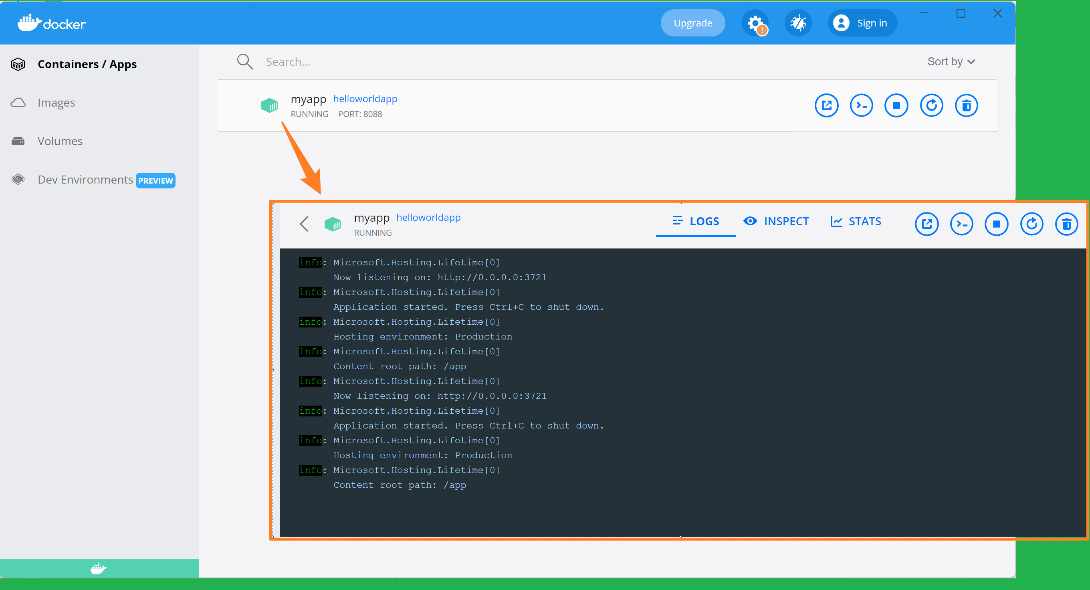Image resolution: width=1090 pixels, height=590 pixels.
Task: Stop the myapp container from list row
Action: pos(896,105)
